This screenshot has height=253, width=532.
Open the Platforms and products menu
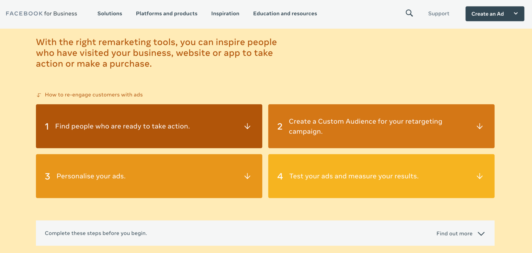pyautogui.click(x=167, y=14)
